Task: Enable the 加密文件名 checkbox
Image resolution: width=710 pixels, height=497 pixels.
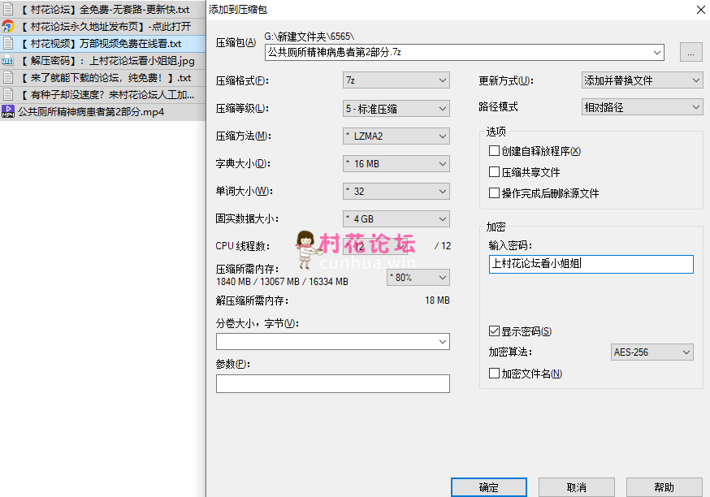Action: click(x=494, y=374)
